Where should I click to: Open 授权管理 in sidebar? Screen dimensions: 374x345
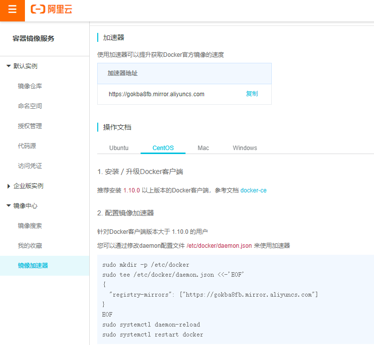30,126
